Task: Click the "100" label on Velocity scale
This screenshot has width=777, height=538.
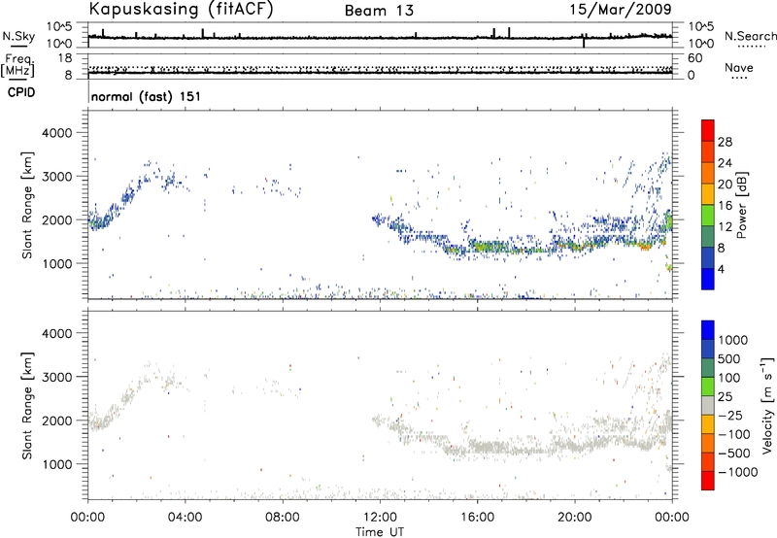Action: coord(728,378)
